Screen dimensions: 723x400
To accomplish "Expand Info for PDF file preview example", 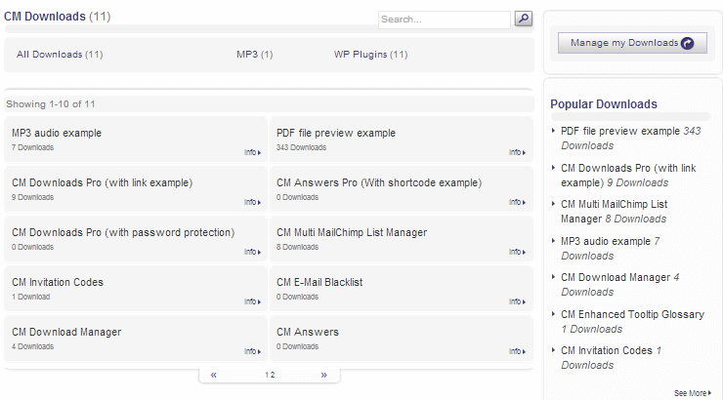I will pyautogui.click(x=516, y=152).
